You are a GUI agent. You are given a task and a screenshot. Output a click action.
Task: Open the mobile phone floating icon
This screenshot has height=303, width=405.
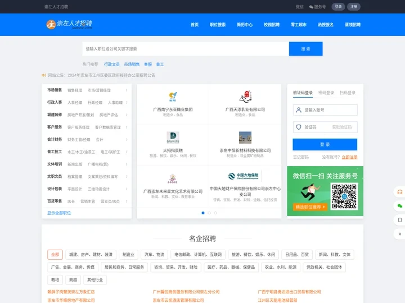point(399,220)
